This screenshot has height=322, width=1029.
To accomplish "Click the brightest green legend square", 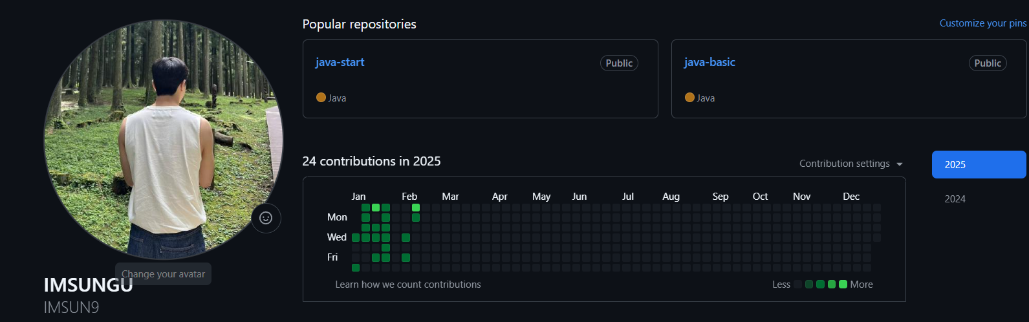I will tap(843, 284).
